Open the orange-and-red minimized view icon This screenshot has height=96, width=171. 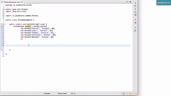[135, 6]
